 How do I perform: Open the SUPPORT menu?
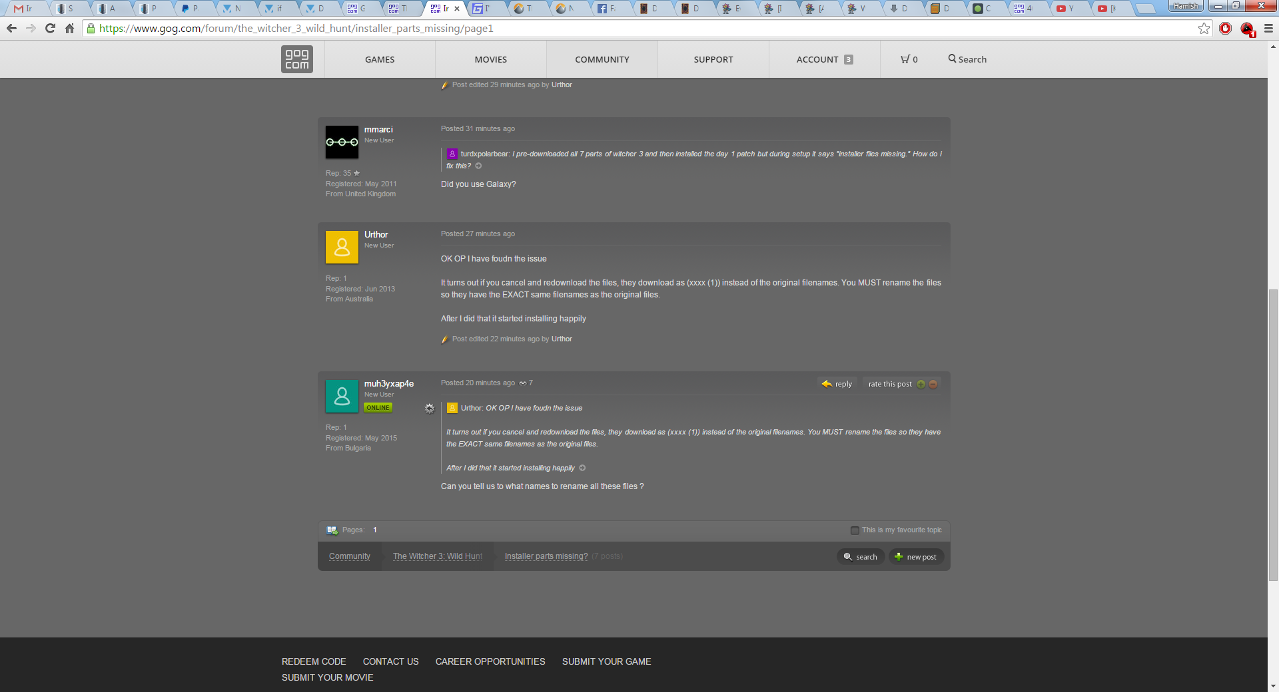coord(713,59)
